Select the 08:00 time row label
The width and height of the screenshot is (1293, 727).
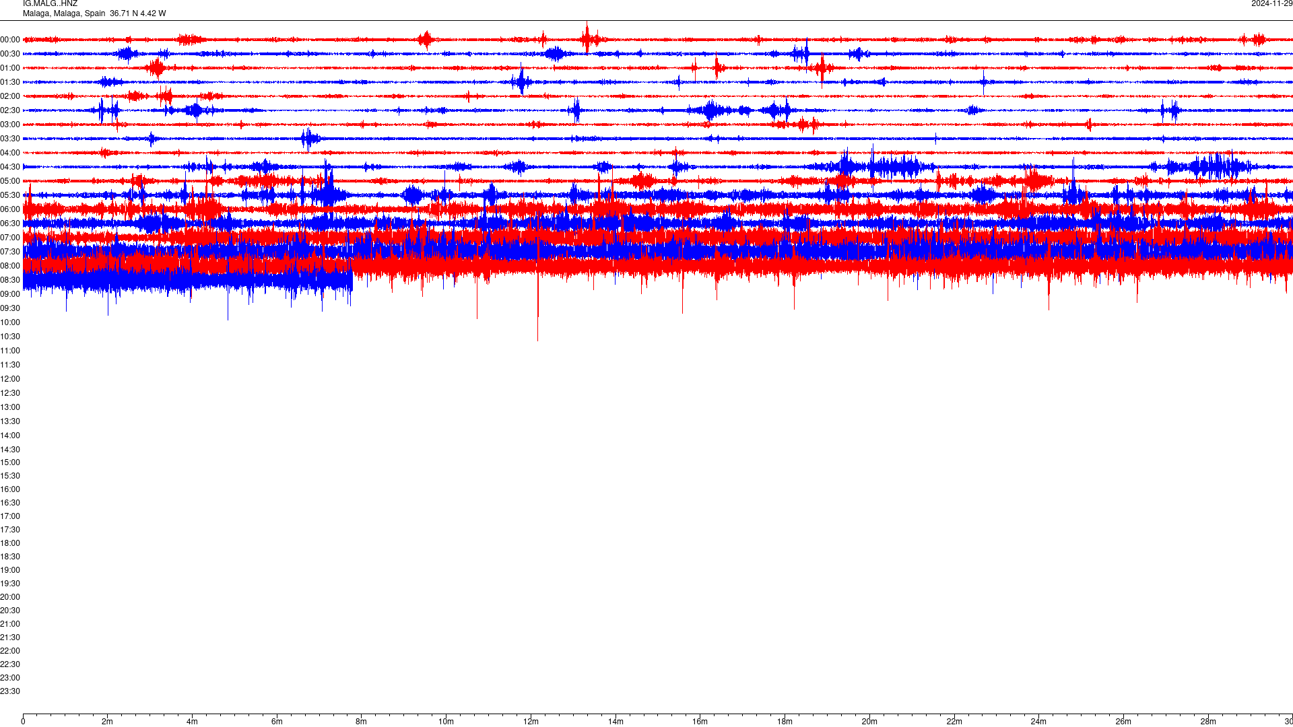pyautogui.click(x=10, y=266)
